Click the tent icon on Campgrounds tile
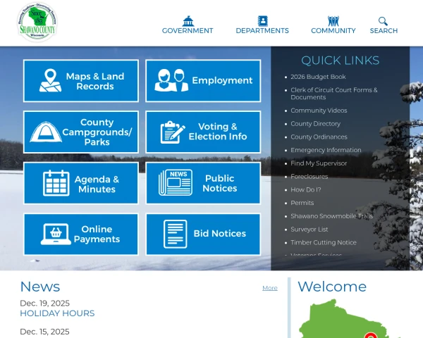Viewport: 423px width, 338px height. coord(46,132)
